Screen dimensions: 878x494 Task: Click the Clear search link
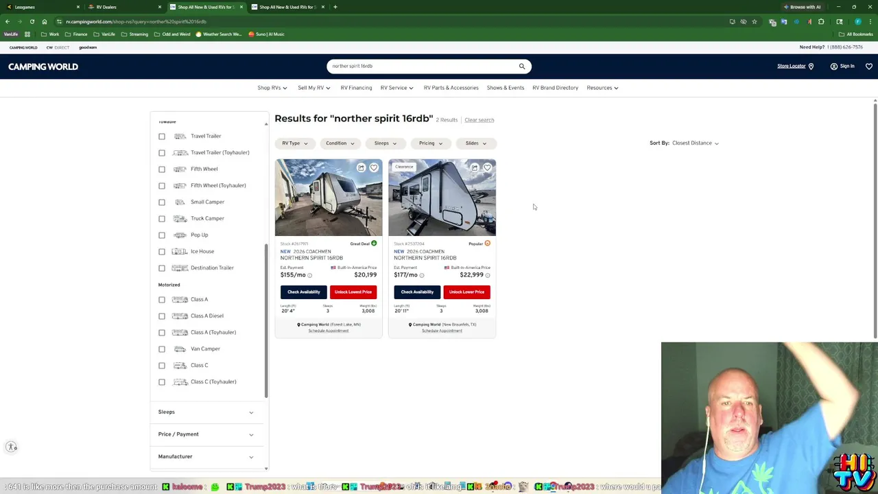479,120
